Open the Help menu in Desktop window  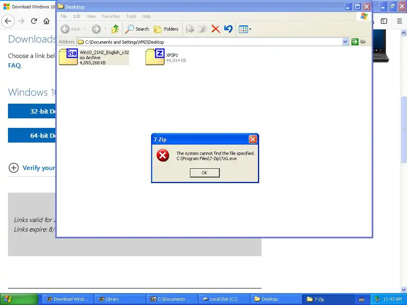146,16
